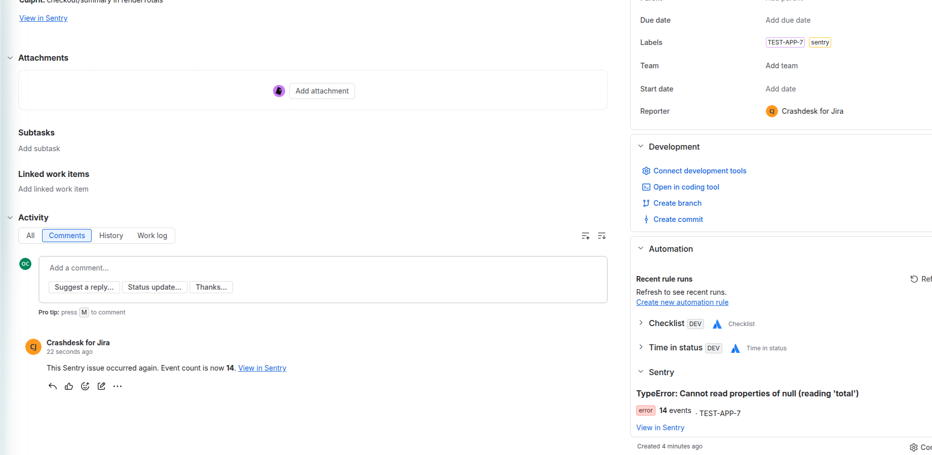
Task: Collapse the Sentry panel
Action: [641, 372]
